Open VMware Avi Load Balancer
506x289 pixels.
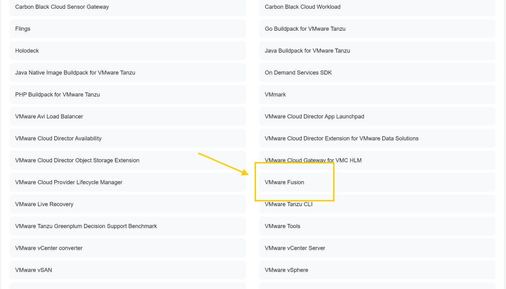click(x=128, y=116)
